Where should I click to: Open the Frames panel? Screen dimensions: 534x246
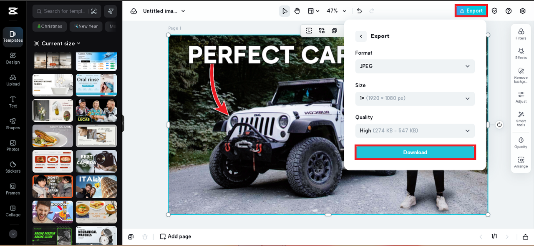(x=13, y=189)
